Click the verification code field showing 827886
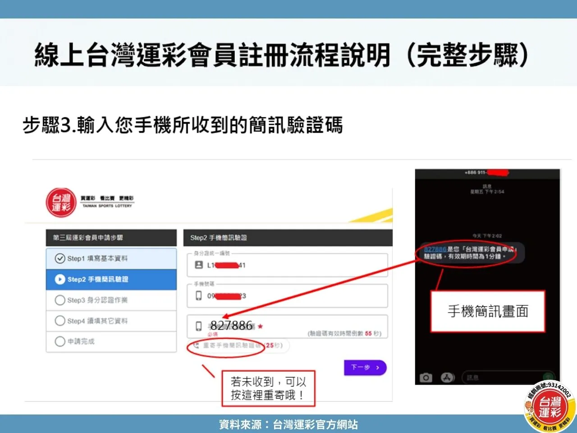This screenshot has width=577, height=433. coord(288,326)
